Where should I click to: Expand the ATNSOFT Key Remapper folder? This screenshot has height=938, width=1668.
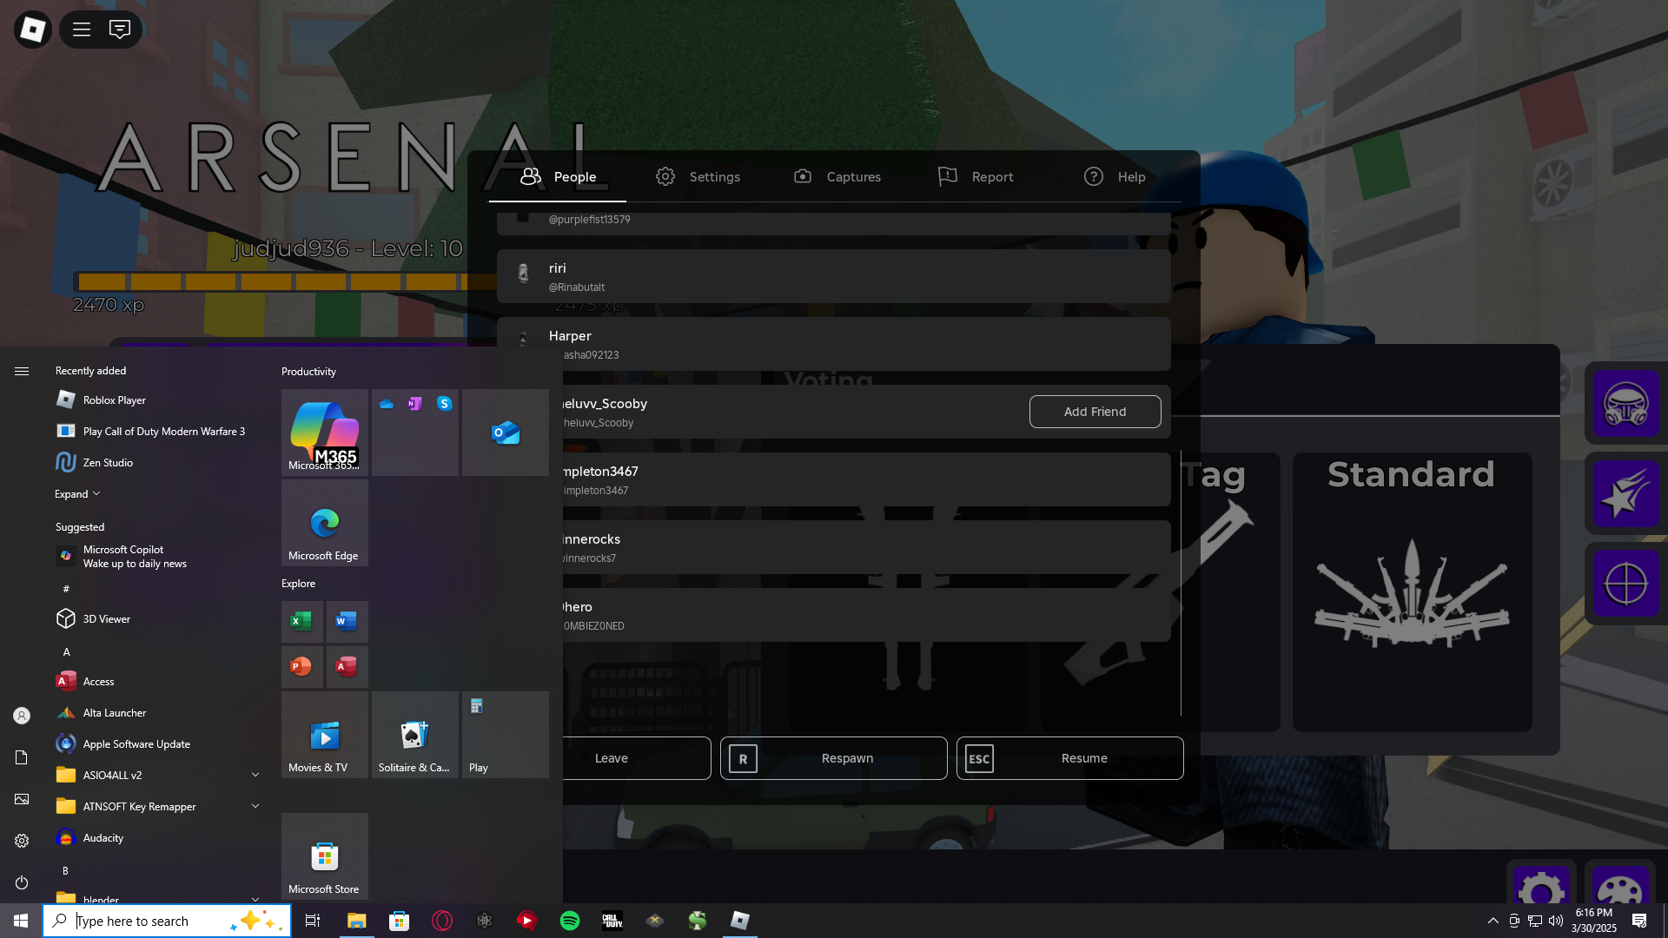[x=255, y=806]
